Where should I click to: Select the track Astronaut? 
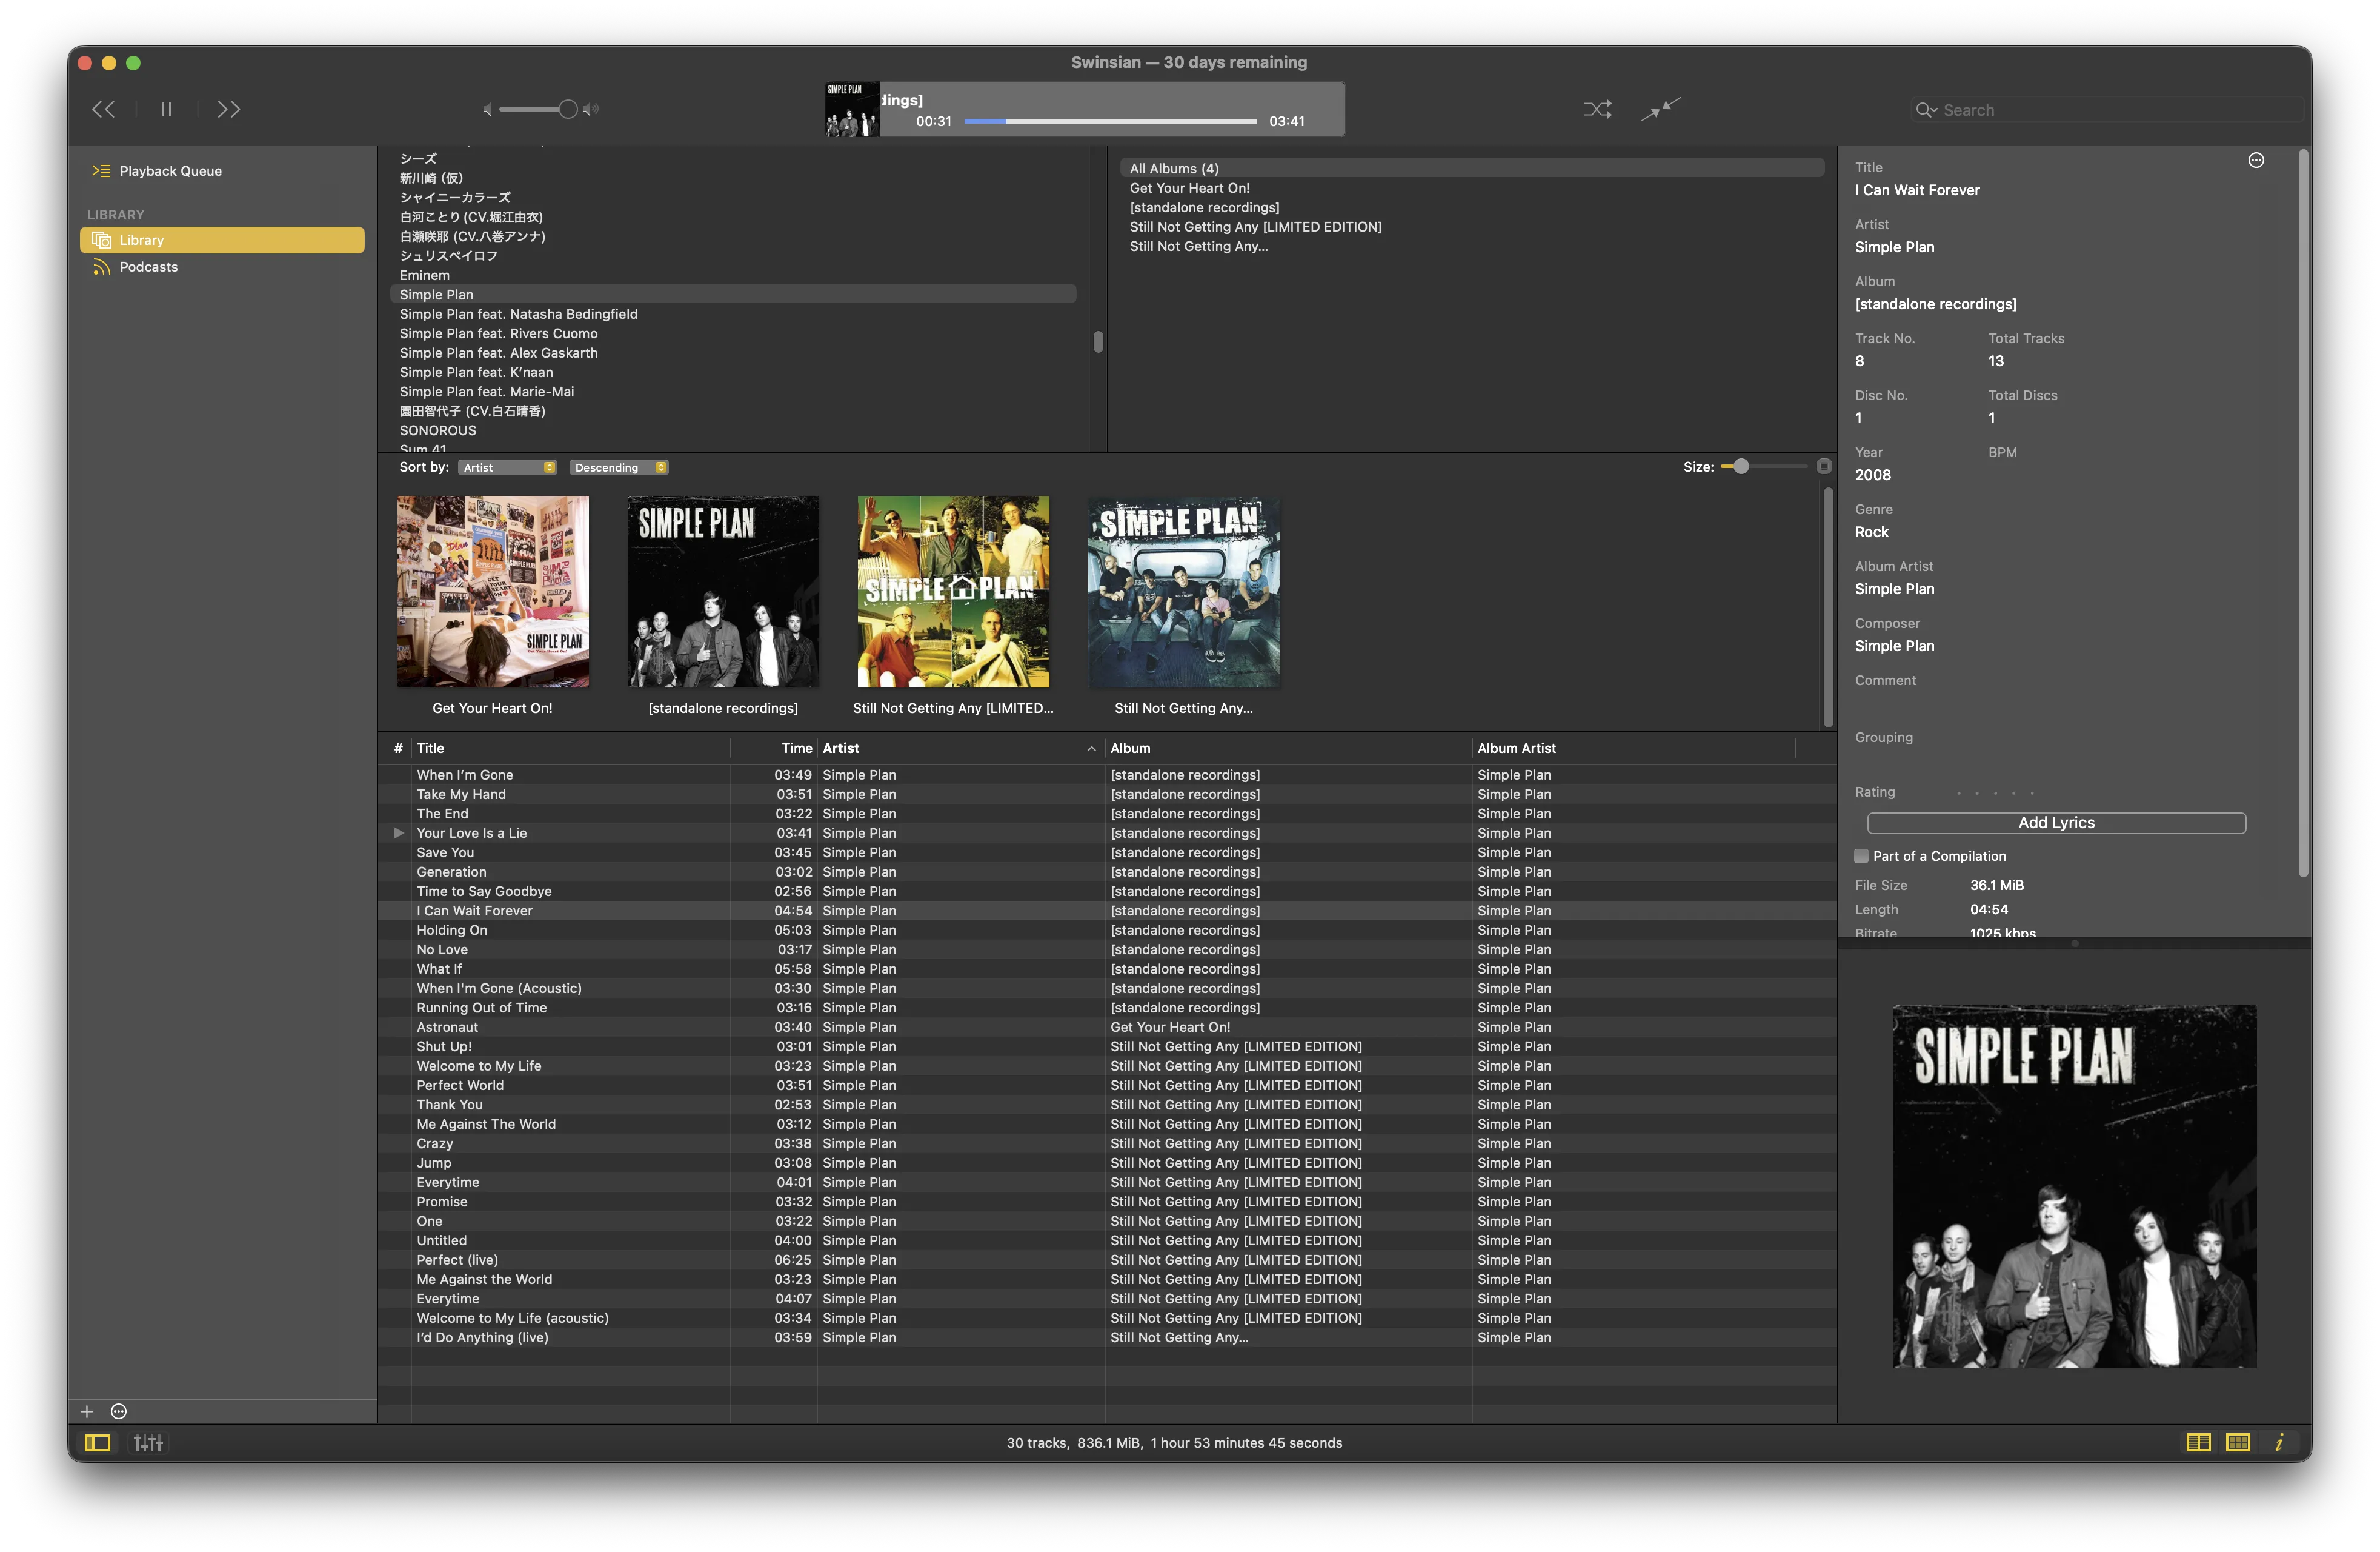[1107, 1028]
